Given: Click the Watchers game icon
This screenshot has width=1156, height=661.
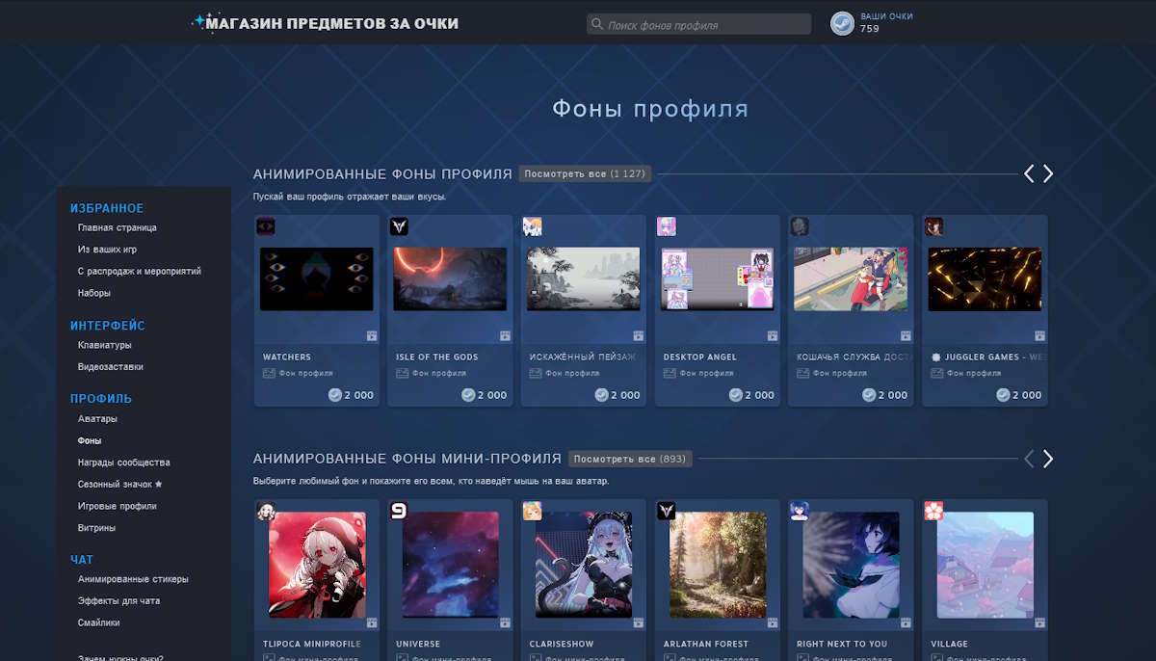Looking at the screenshot, I should tap(265, 226).
